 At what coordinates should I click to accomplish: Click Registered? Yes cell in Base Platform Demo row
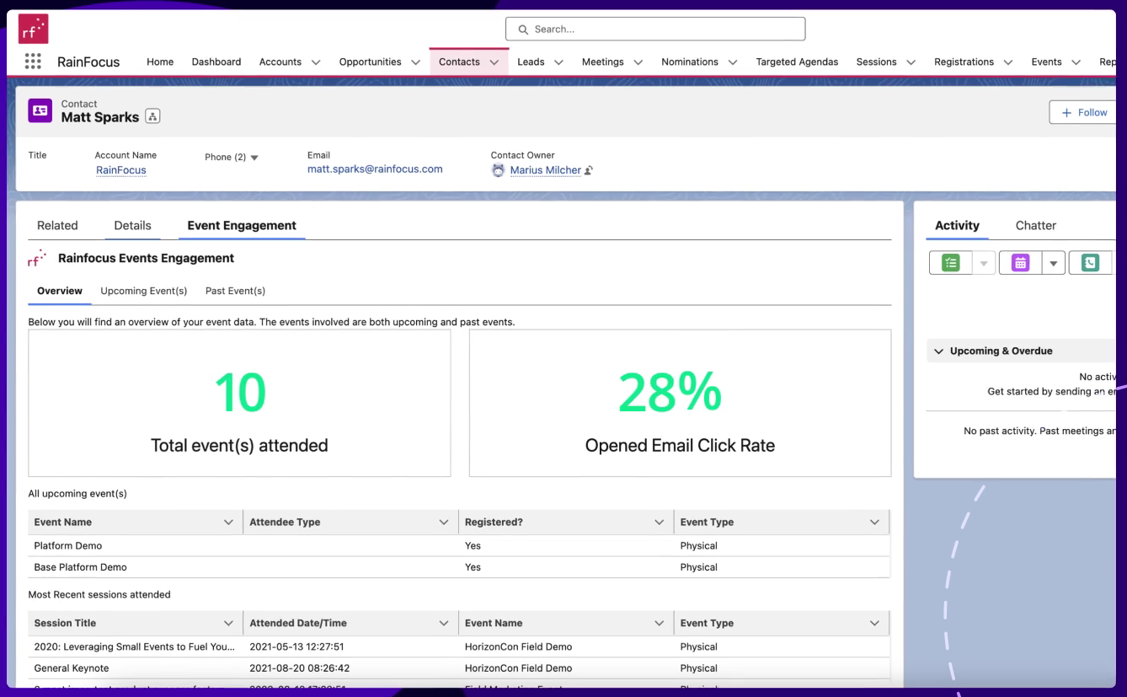click(473, 567)
